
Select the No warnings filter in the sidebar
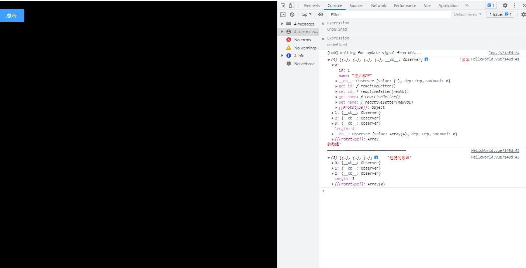[298, 48]
